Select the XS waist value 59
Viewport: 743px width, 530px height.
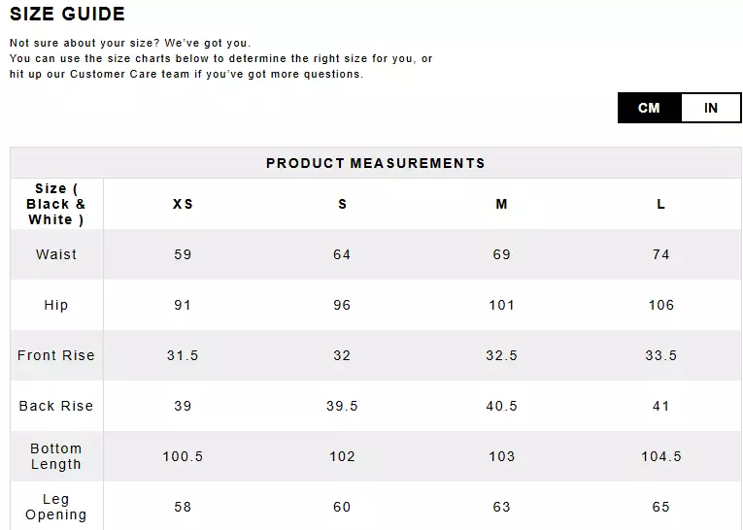point(183,254)
